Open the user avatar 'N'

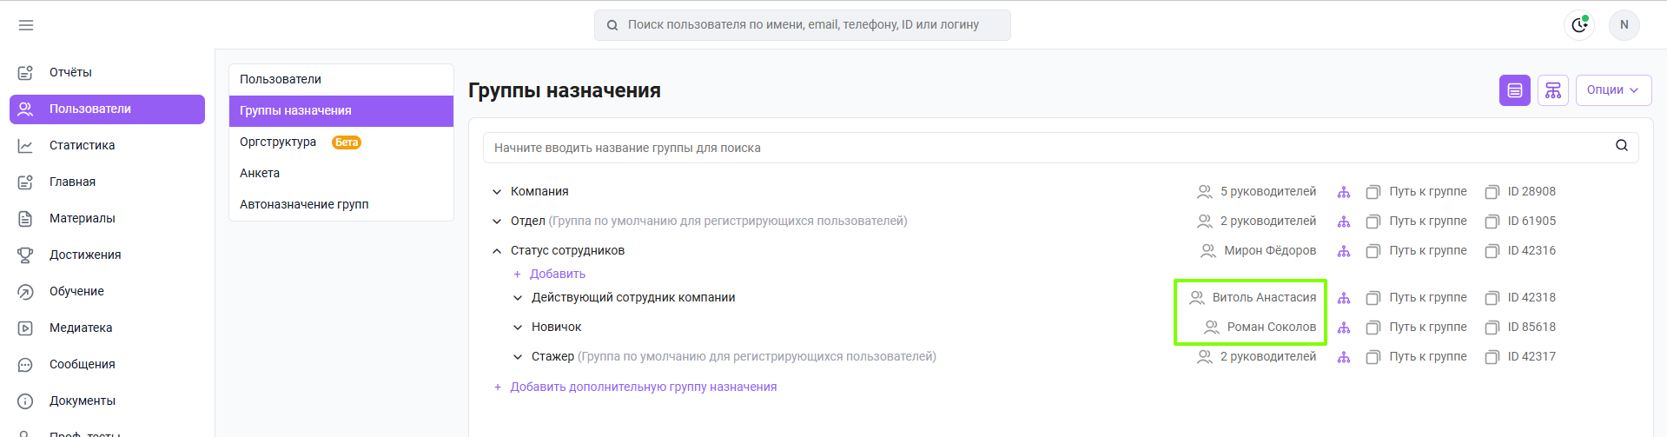tap(1624, 24)
